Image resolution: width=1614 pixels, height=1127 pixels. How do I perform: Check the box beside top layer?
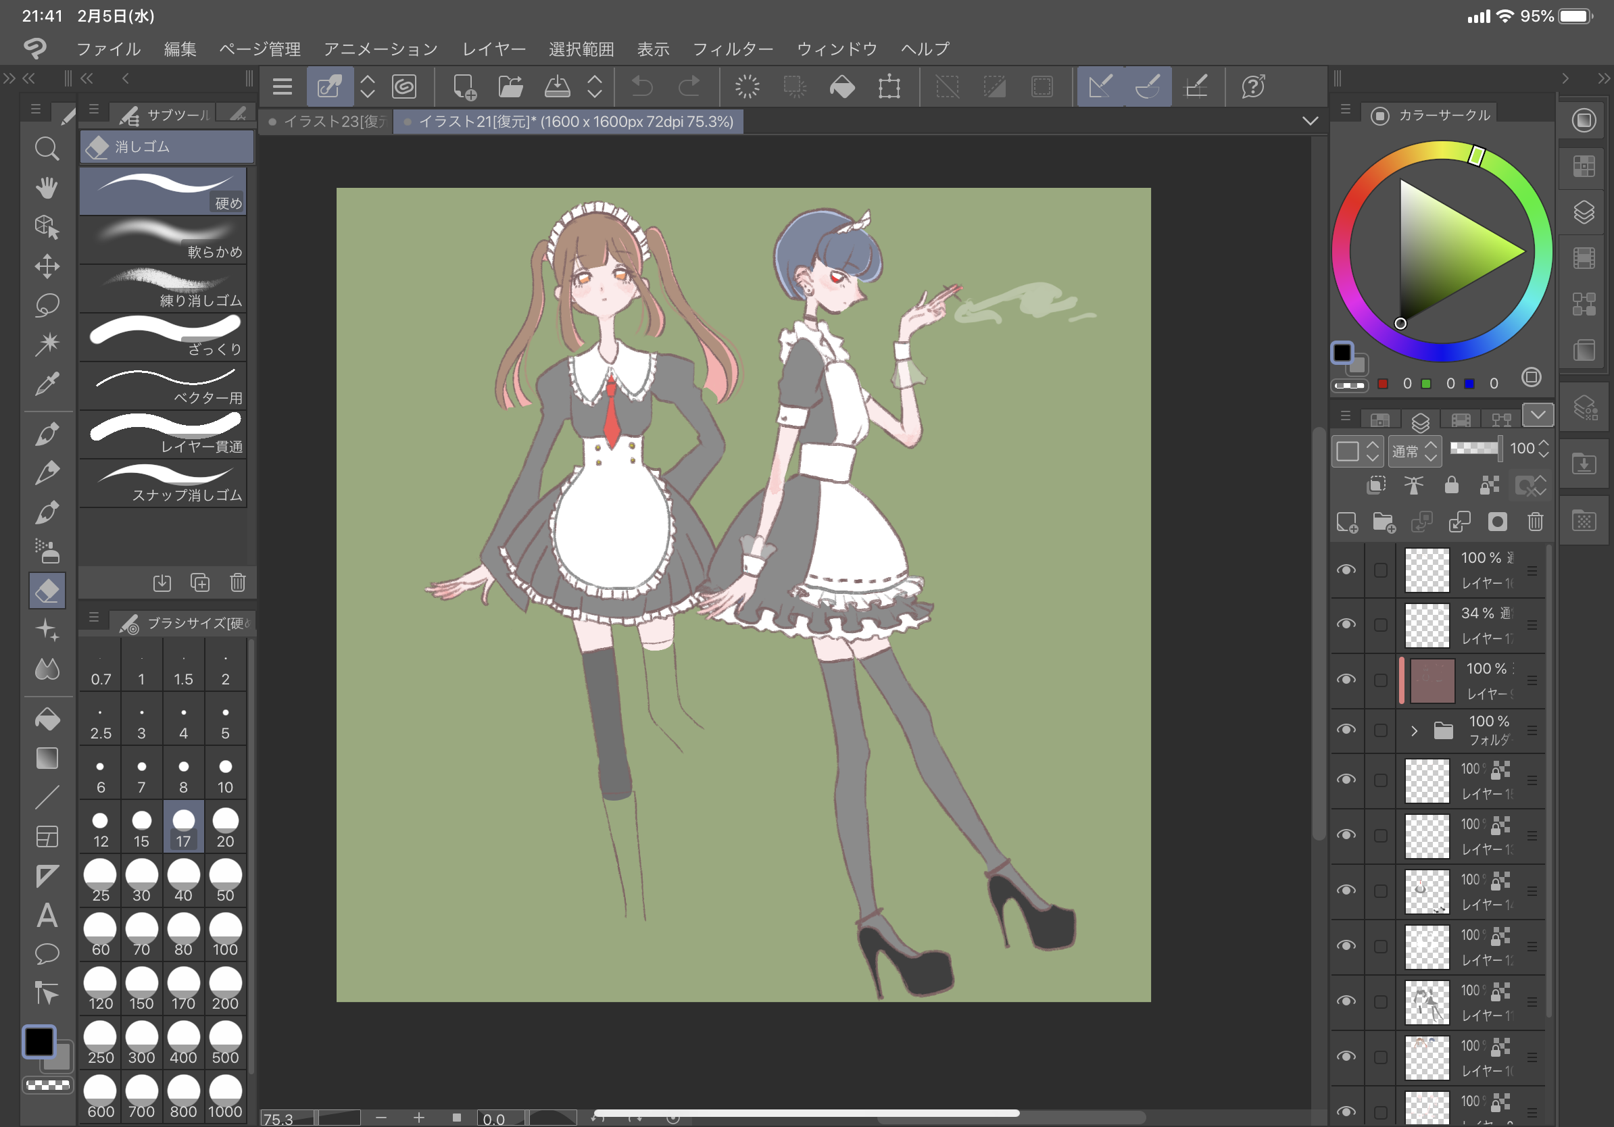click(x=1381, y=570)
